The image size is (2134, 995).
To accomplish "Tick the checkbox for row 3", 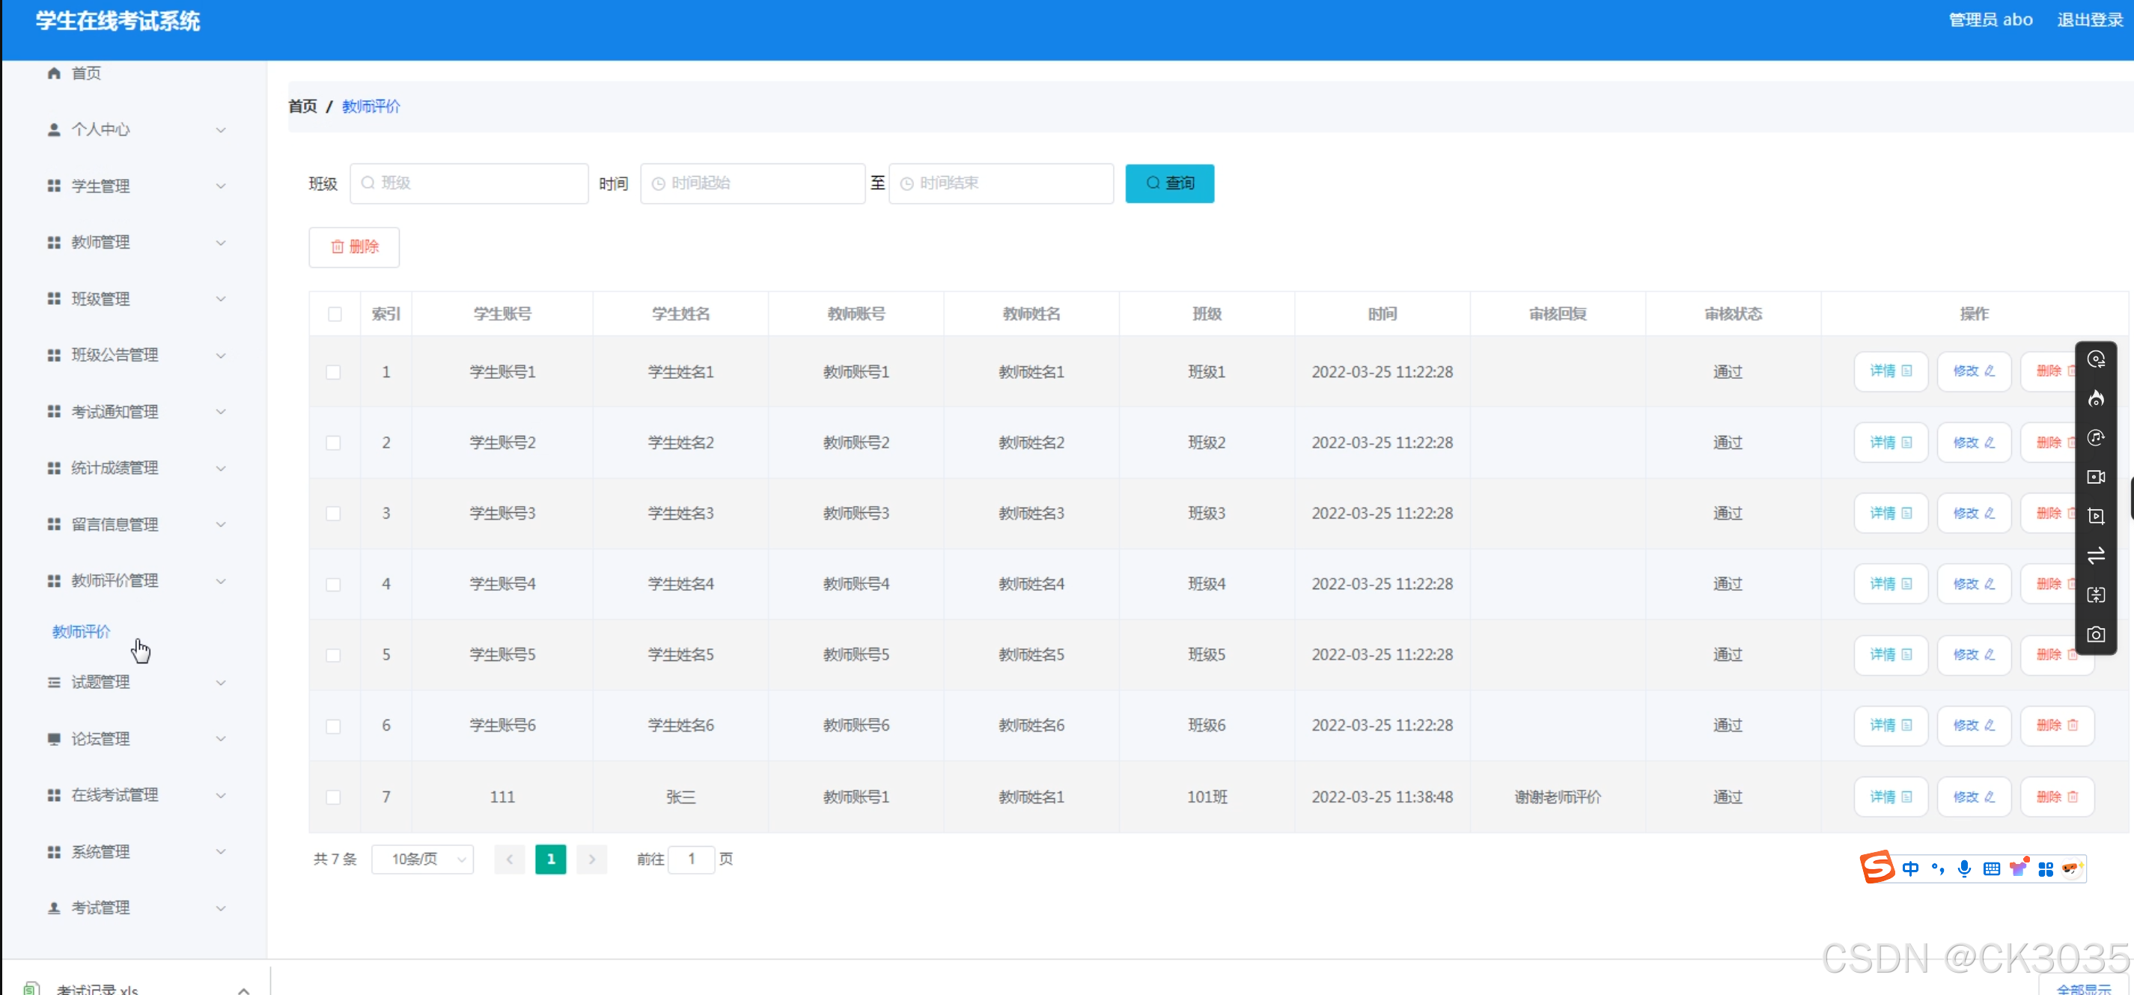I will coord(333,514).
